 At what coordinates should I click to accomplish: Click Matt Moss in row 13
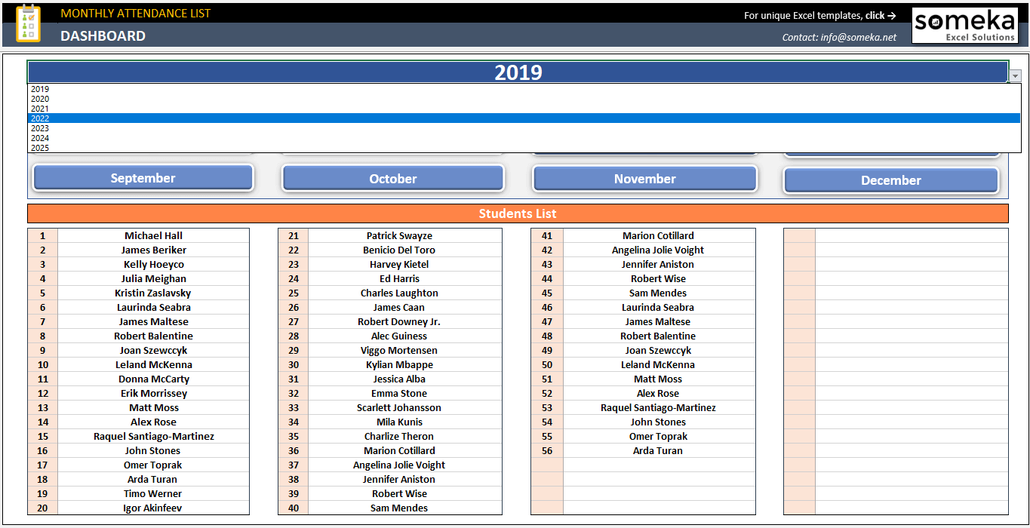[x=153, y=408]
